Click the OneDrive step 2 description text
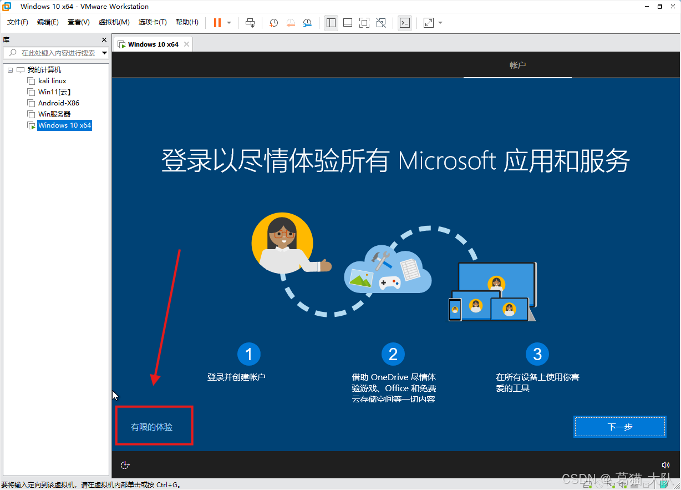Viewport: 681px width, 490px height. (394, 388)
